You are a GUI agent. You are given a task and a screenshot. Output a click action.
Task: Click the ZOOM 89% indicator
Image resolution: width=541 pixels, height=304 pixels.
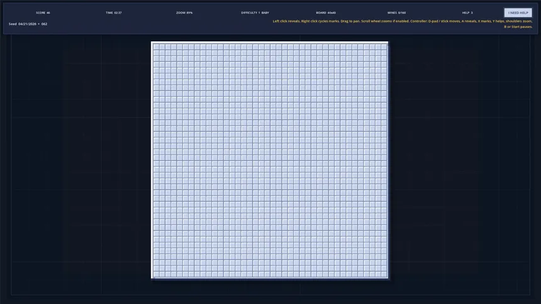point(184,13)
